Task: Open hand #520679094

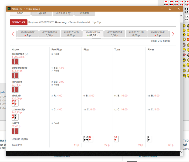Action: click(115, 34)
